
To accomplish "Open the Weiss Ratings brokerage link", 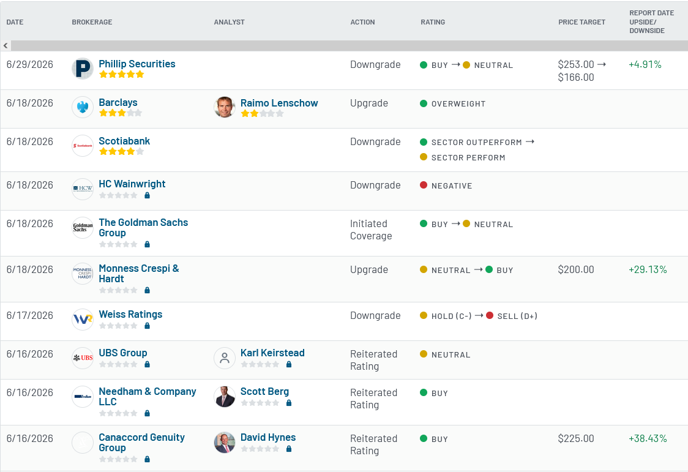I will (x=130, y=314).
